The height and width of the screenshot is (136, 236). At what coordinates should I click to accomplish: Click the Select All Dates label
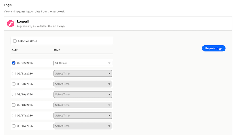pyautogui.click(x=27, y=41)
